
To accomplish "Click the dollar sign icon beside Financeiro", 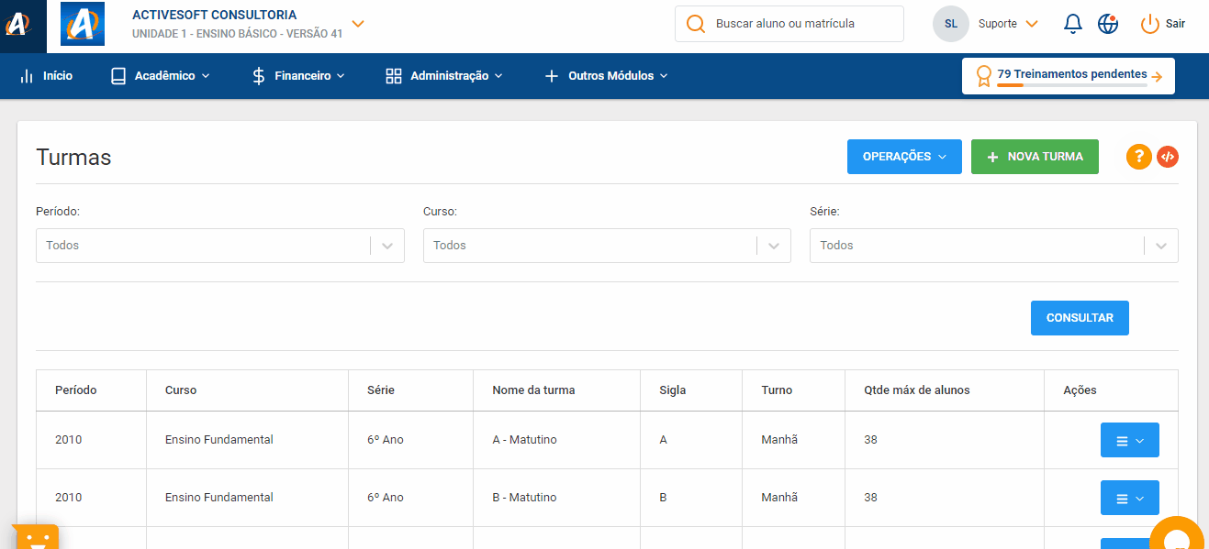I will point(259,76).
